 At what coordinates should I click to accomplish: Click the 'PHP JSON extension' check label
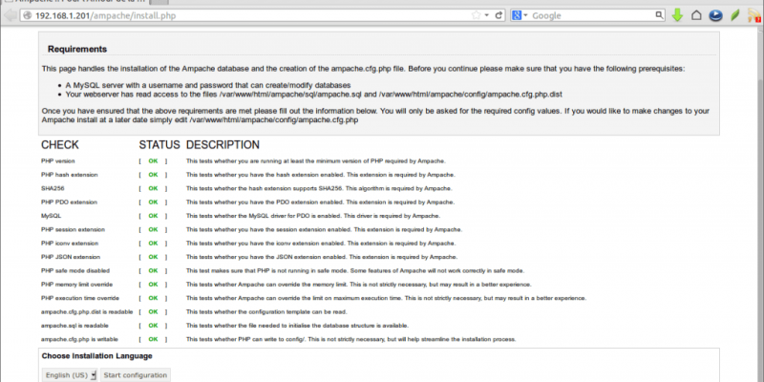coord(71,257)
